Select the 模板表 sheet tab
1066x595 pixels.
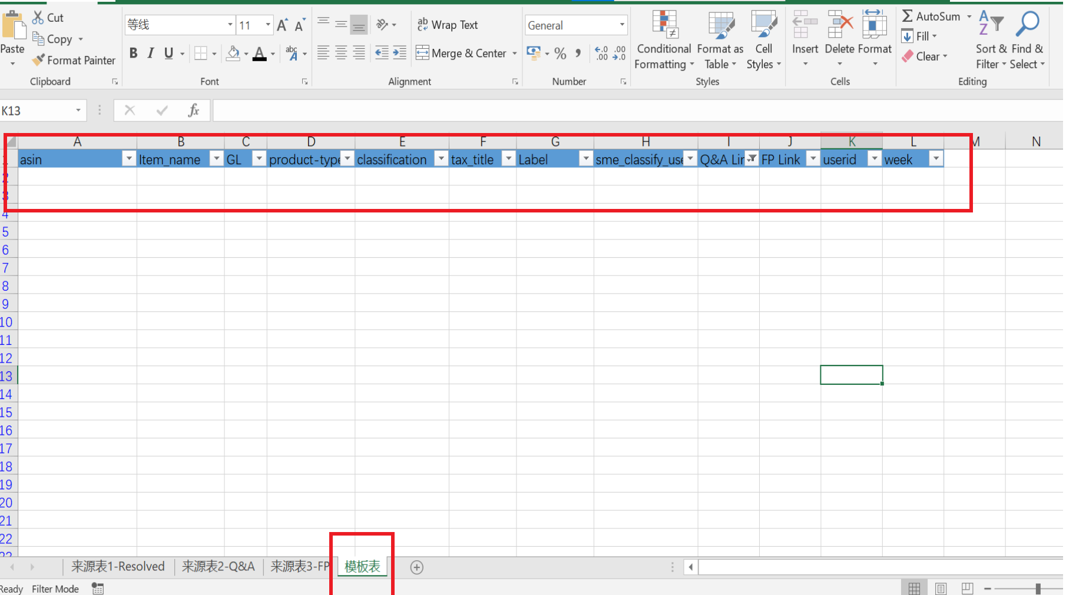[x=362, y=567]
